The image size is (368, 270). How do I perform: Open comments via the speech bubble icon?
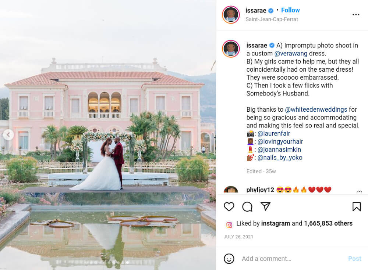pyautogui.click(x=247, y=207)
